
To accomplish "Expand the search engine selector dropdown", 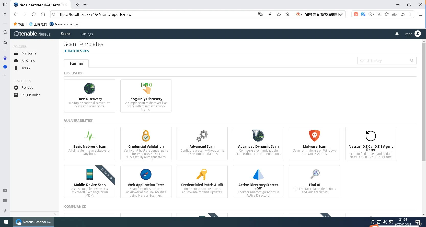I will tap(302, 15).
